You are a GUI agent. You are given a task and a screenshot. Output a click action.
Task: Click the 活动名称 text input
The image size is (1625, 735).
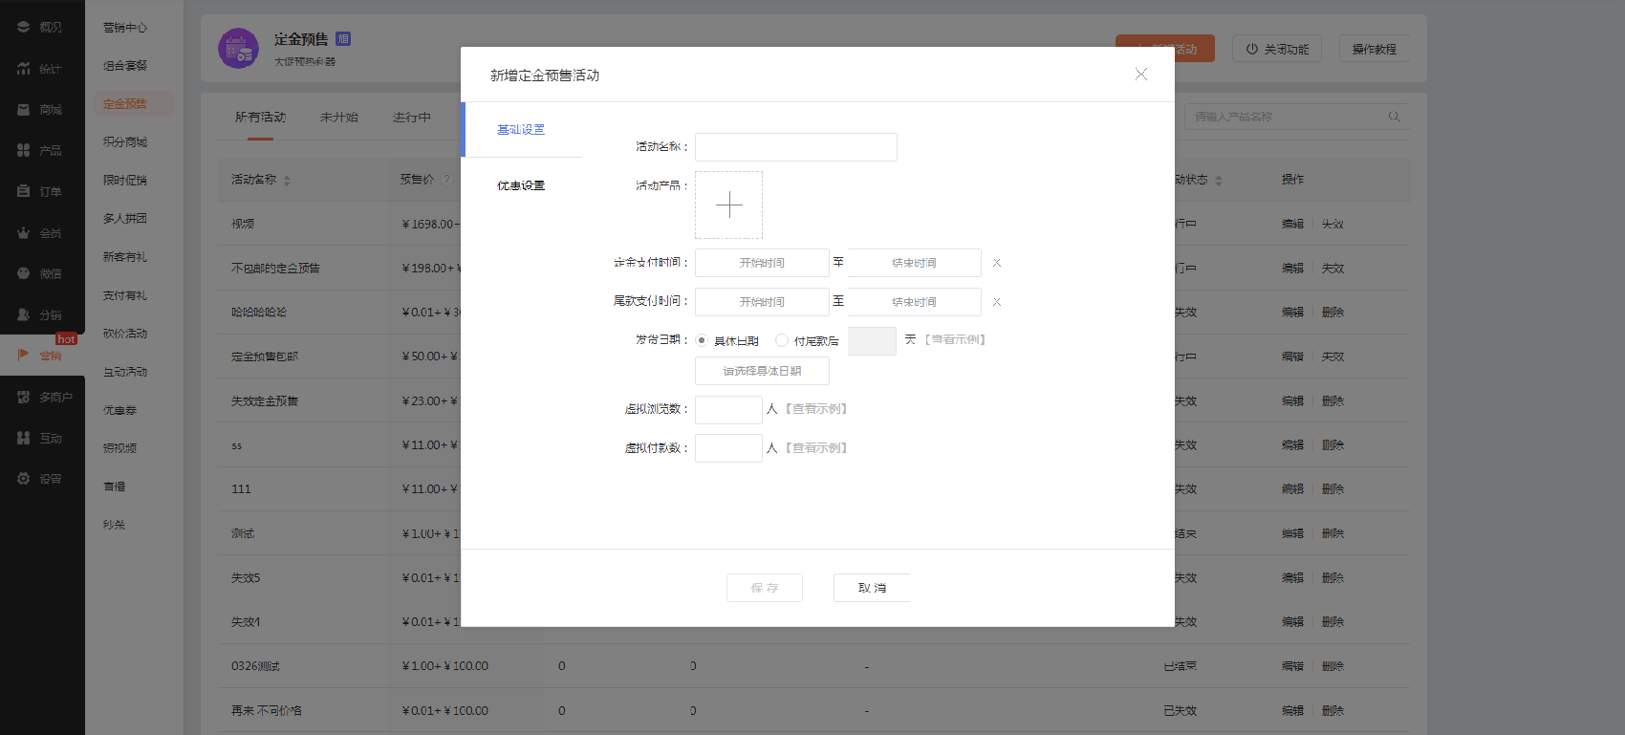(796, 147)
